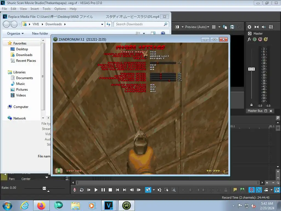Open the View menu
Image resolution: width=281 pixels, height=211 pixels.
23,9
